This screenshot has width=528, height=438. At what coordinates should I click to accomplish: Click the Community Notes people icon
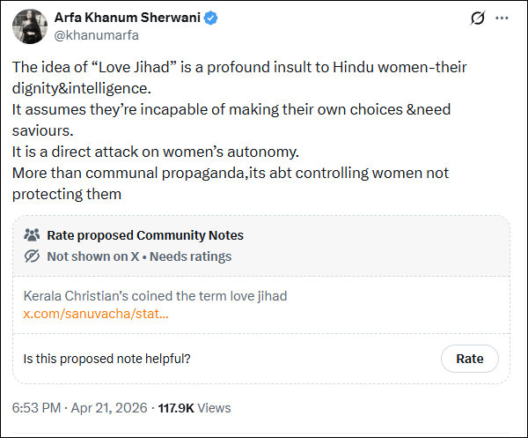(x=32, y=235)
